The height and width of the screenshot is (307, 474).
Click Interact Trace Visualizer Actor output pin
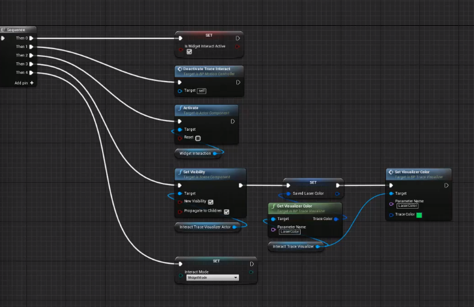coord(234,227)
